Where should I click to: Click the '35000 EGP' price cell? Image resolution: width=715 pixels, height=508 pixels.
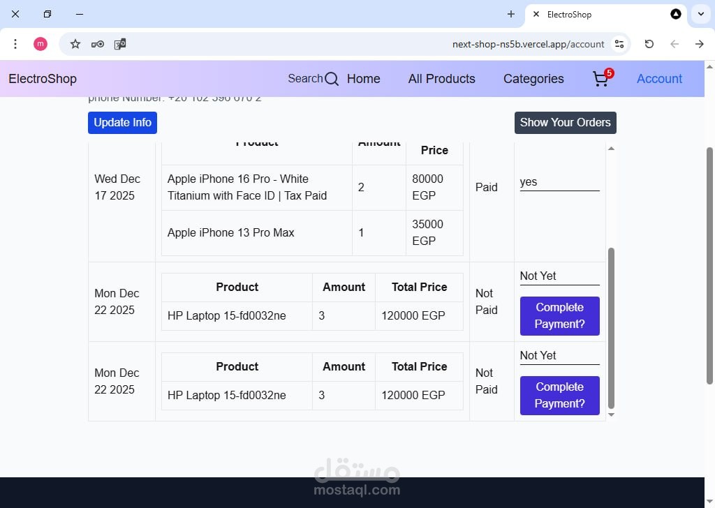[434, 233]
